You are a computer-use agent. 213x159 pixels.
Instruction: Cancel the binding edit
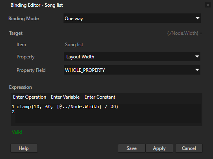coord(189,148)
